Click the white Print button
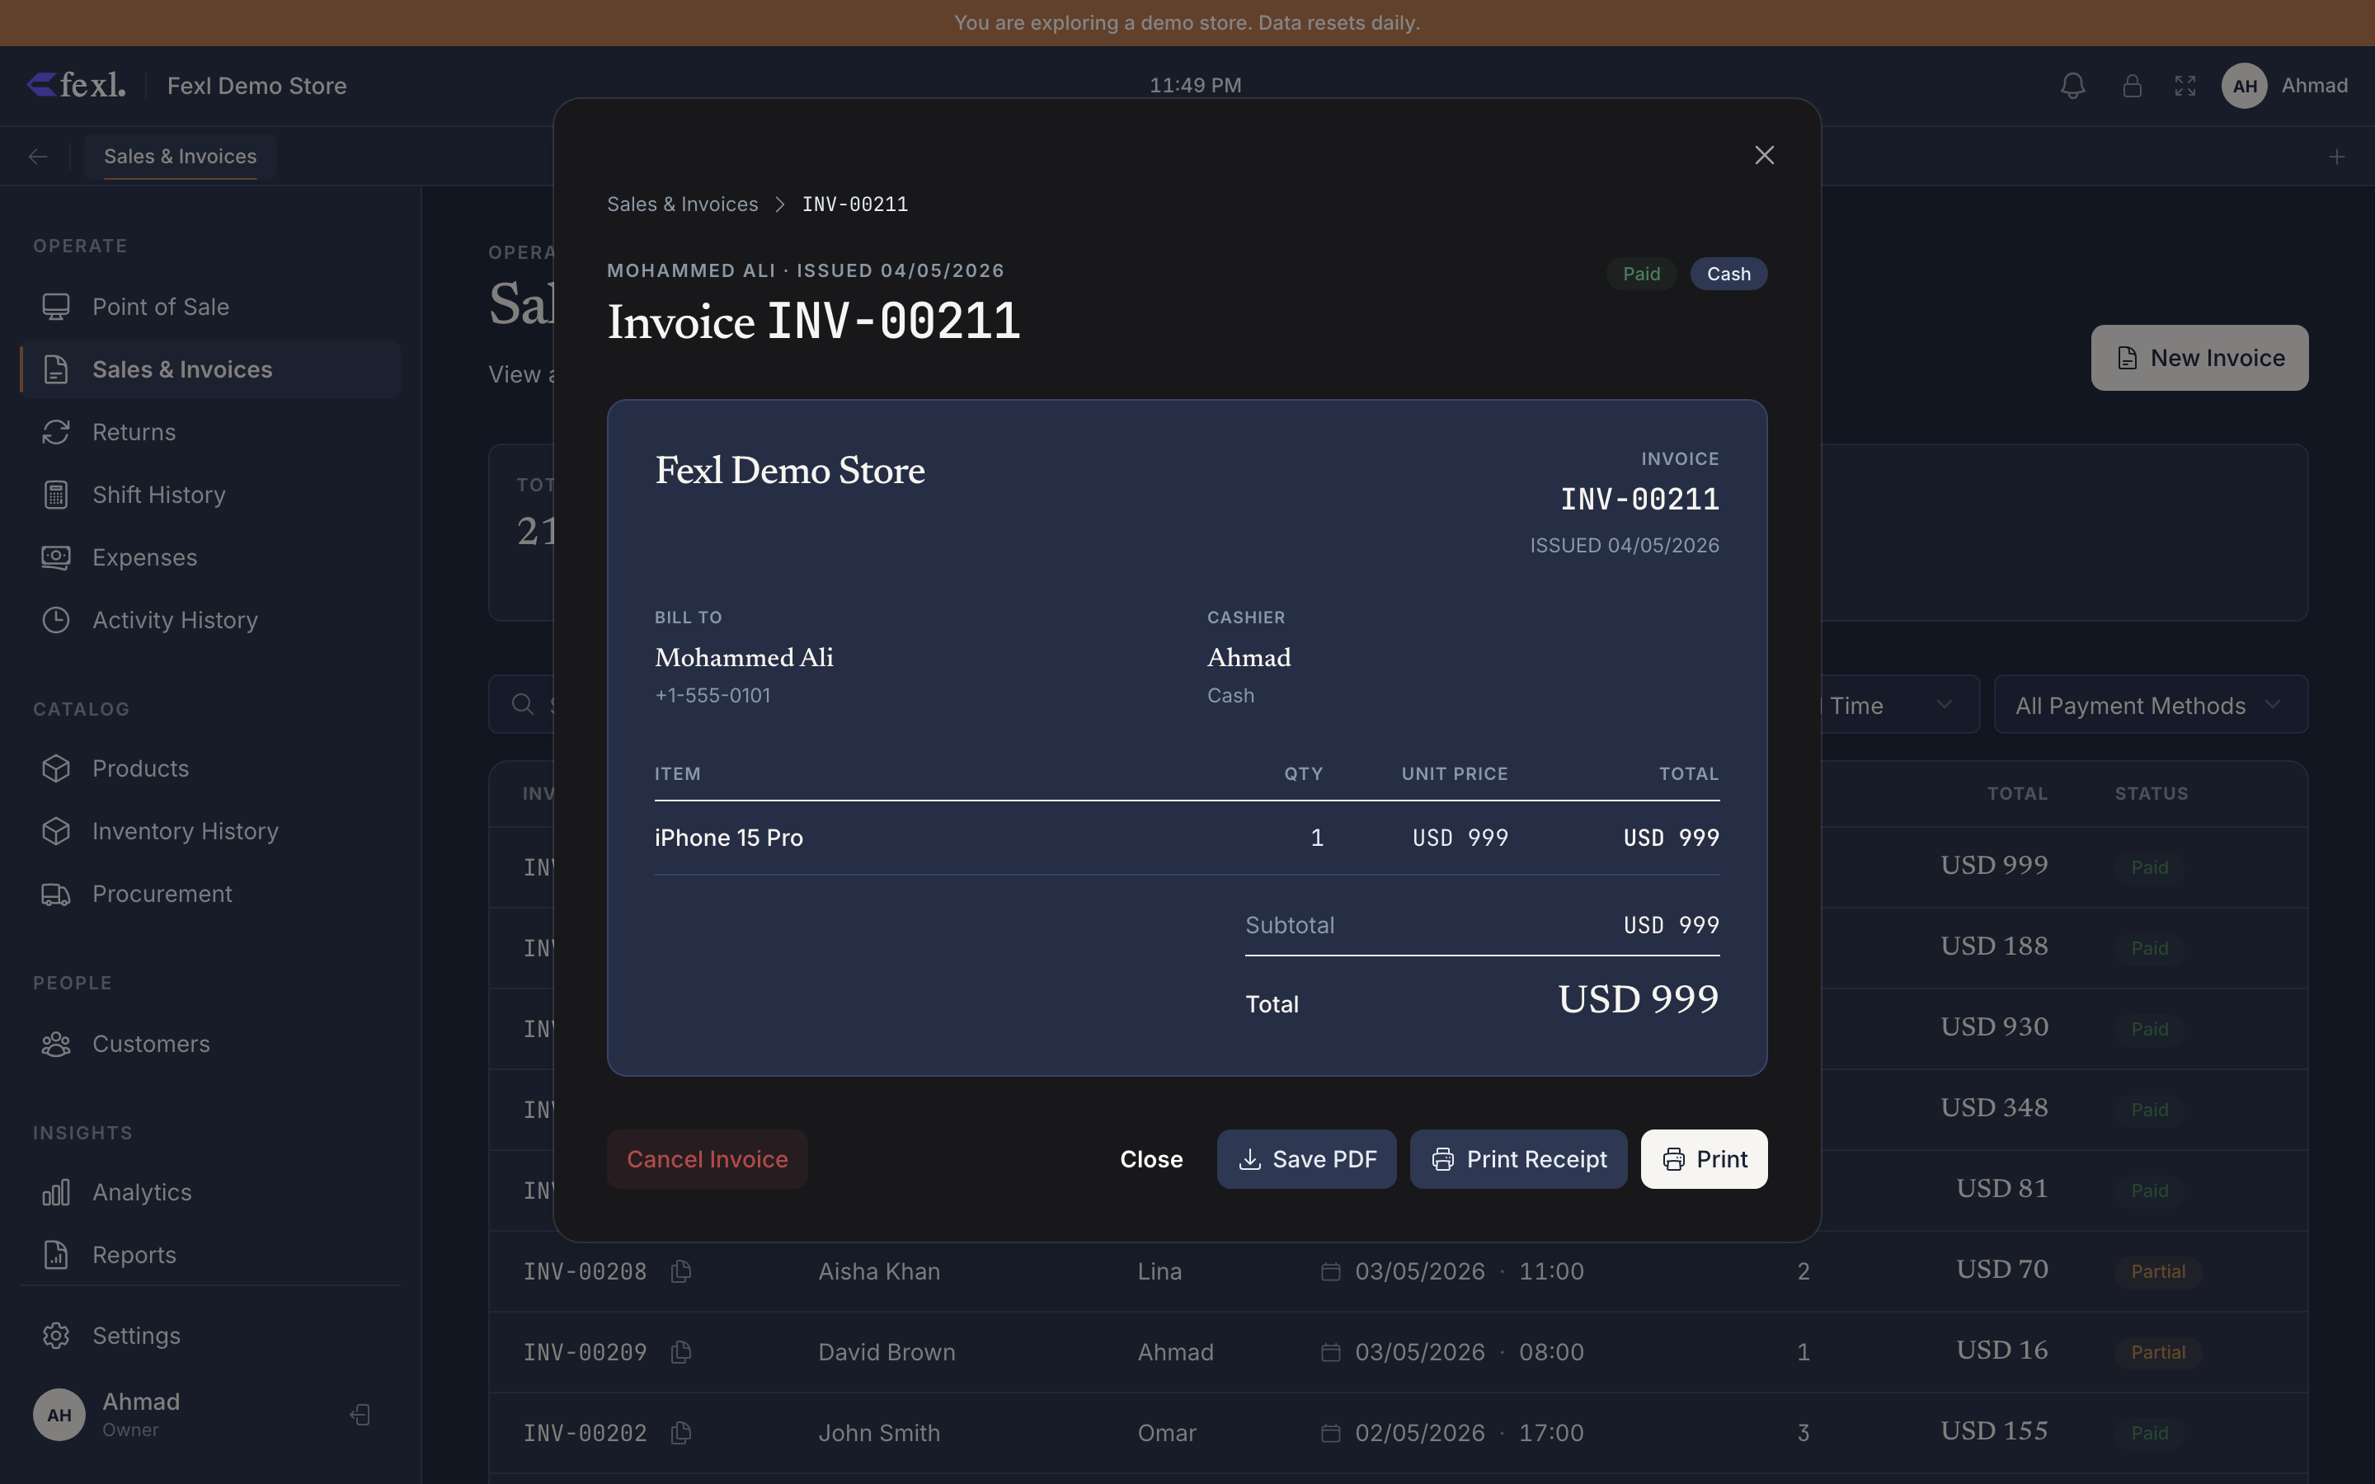 1704,1159
